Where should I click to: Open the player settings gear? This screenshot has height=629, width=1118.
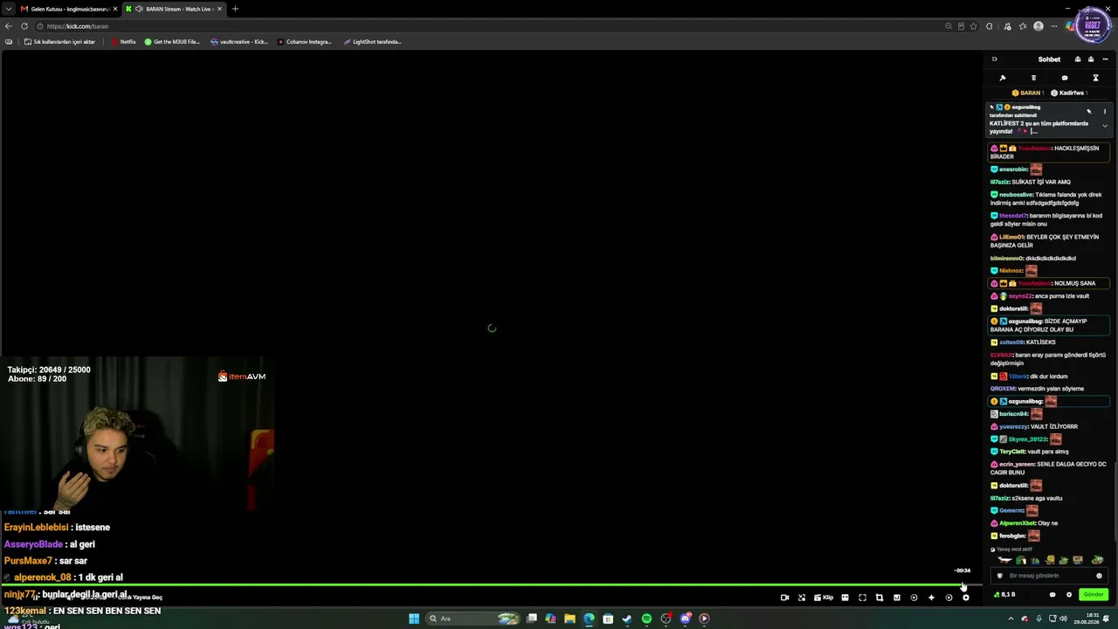coord(965,598)
